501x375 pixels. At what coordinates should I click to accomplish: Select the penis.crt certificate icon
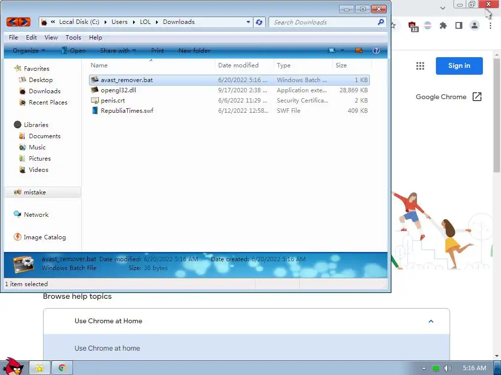(x=94, y=101)
